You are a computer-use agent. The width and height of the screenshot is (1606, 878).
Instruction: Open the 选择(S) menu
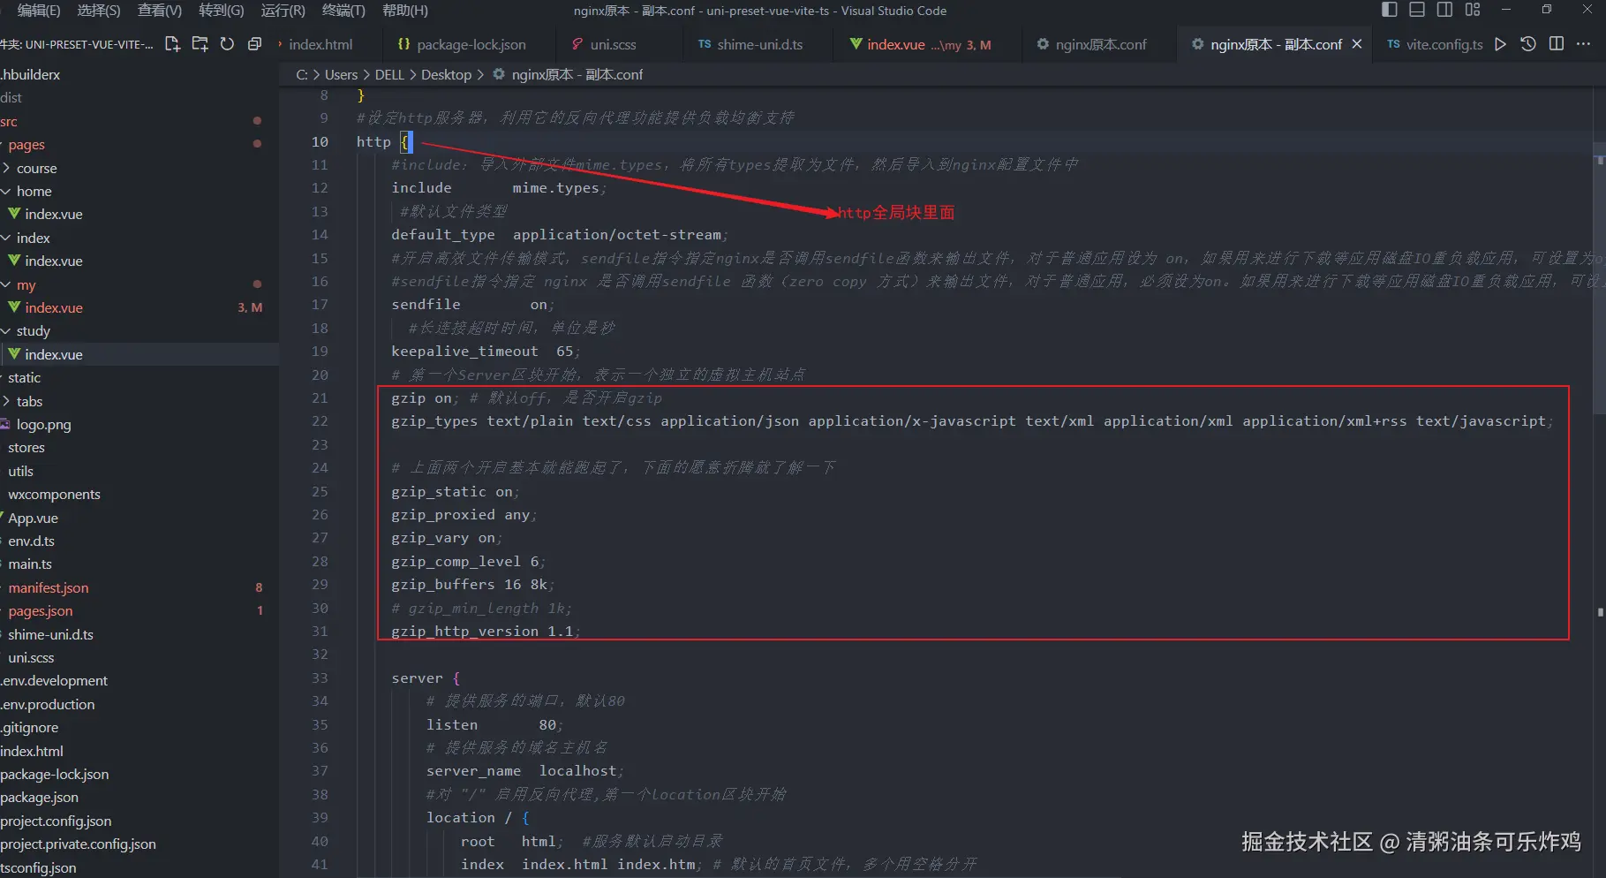point(99,11)
